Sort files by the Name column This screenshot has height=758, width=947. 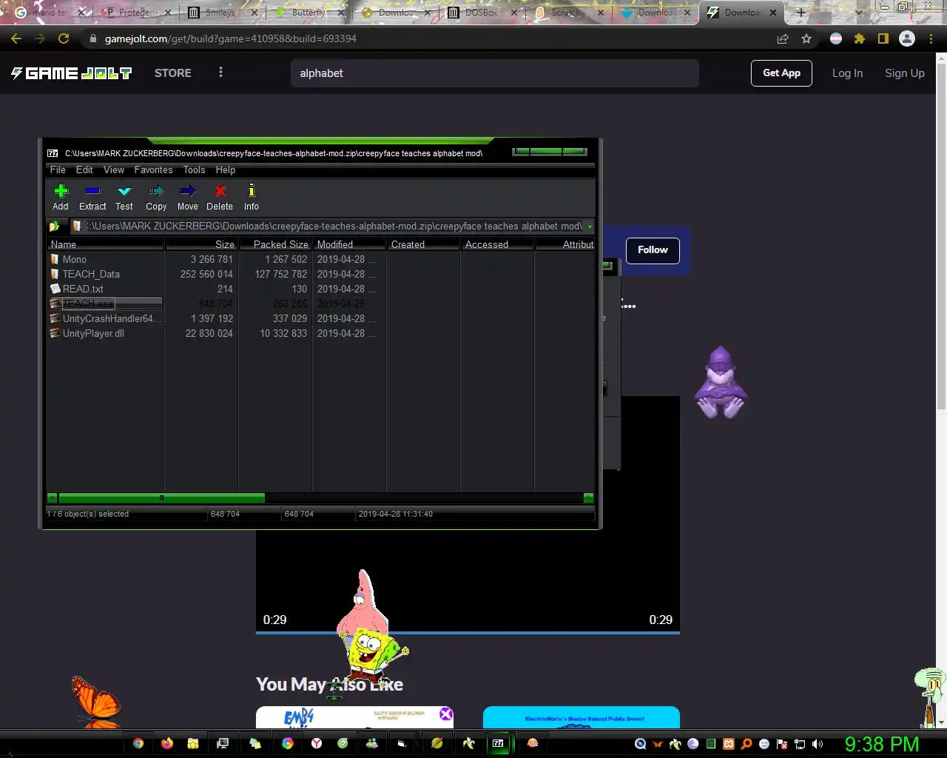click(x=106, y=244)
